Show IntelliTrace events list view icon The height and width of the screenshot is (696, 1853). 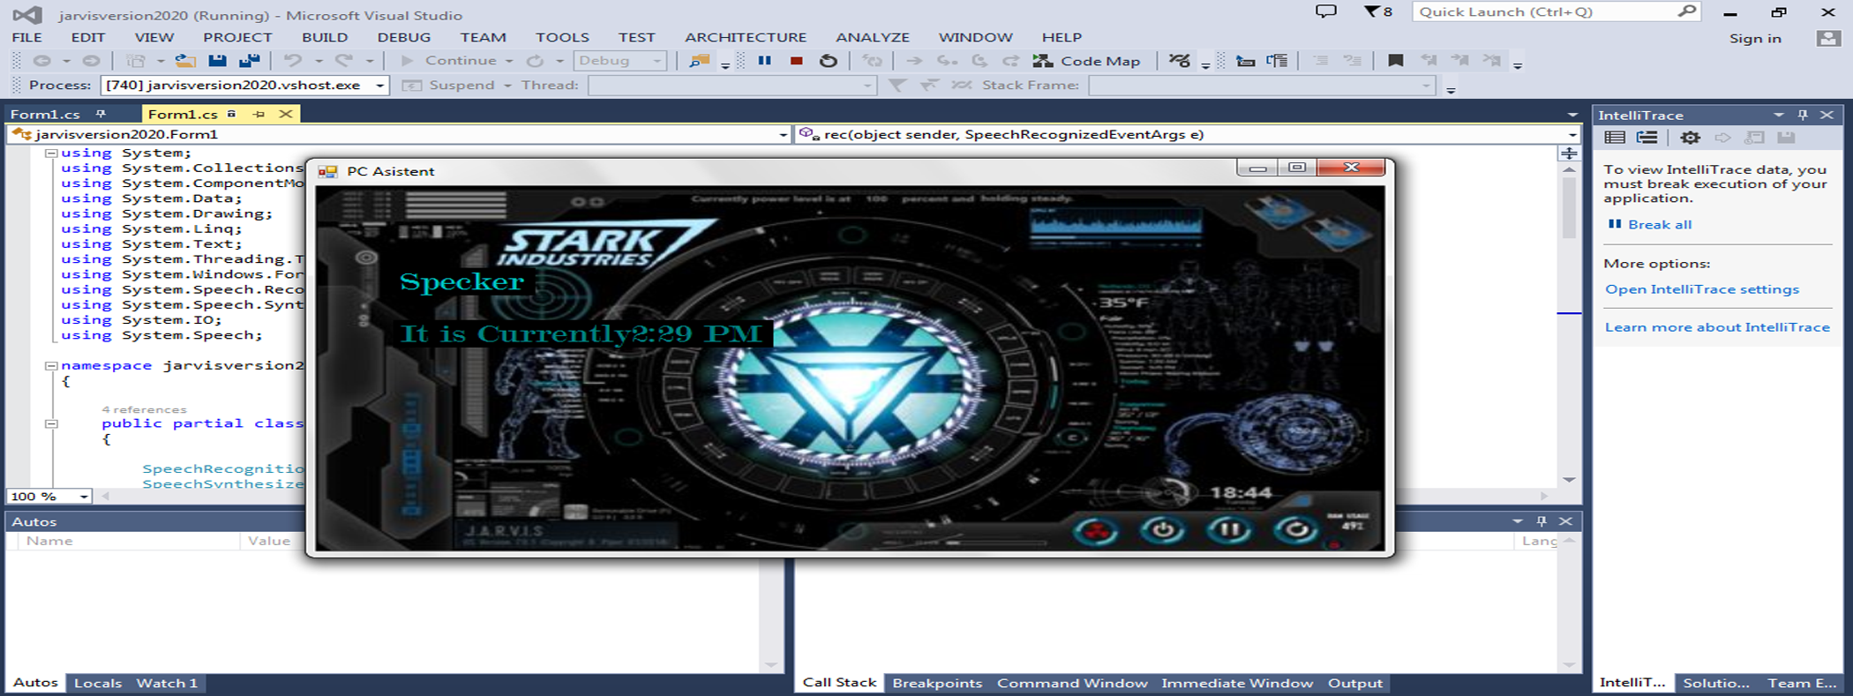coord(1615,138)
